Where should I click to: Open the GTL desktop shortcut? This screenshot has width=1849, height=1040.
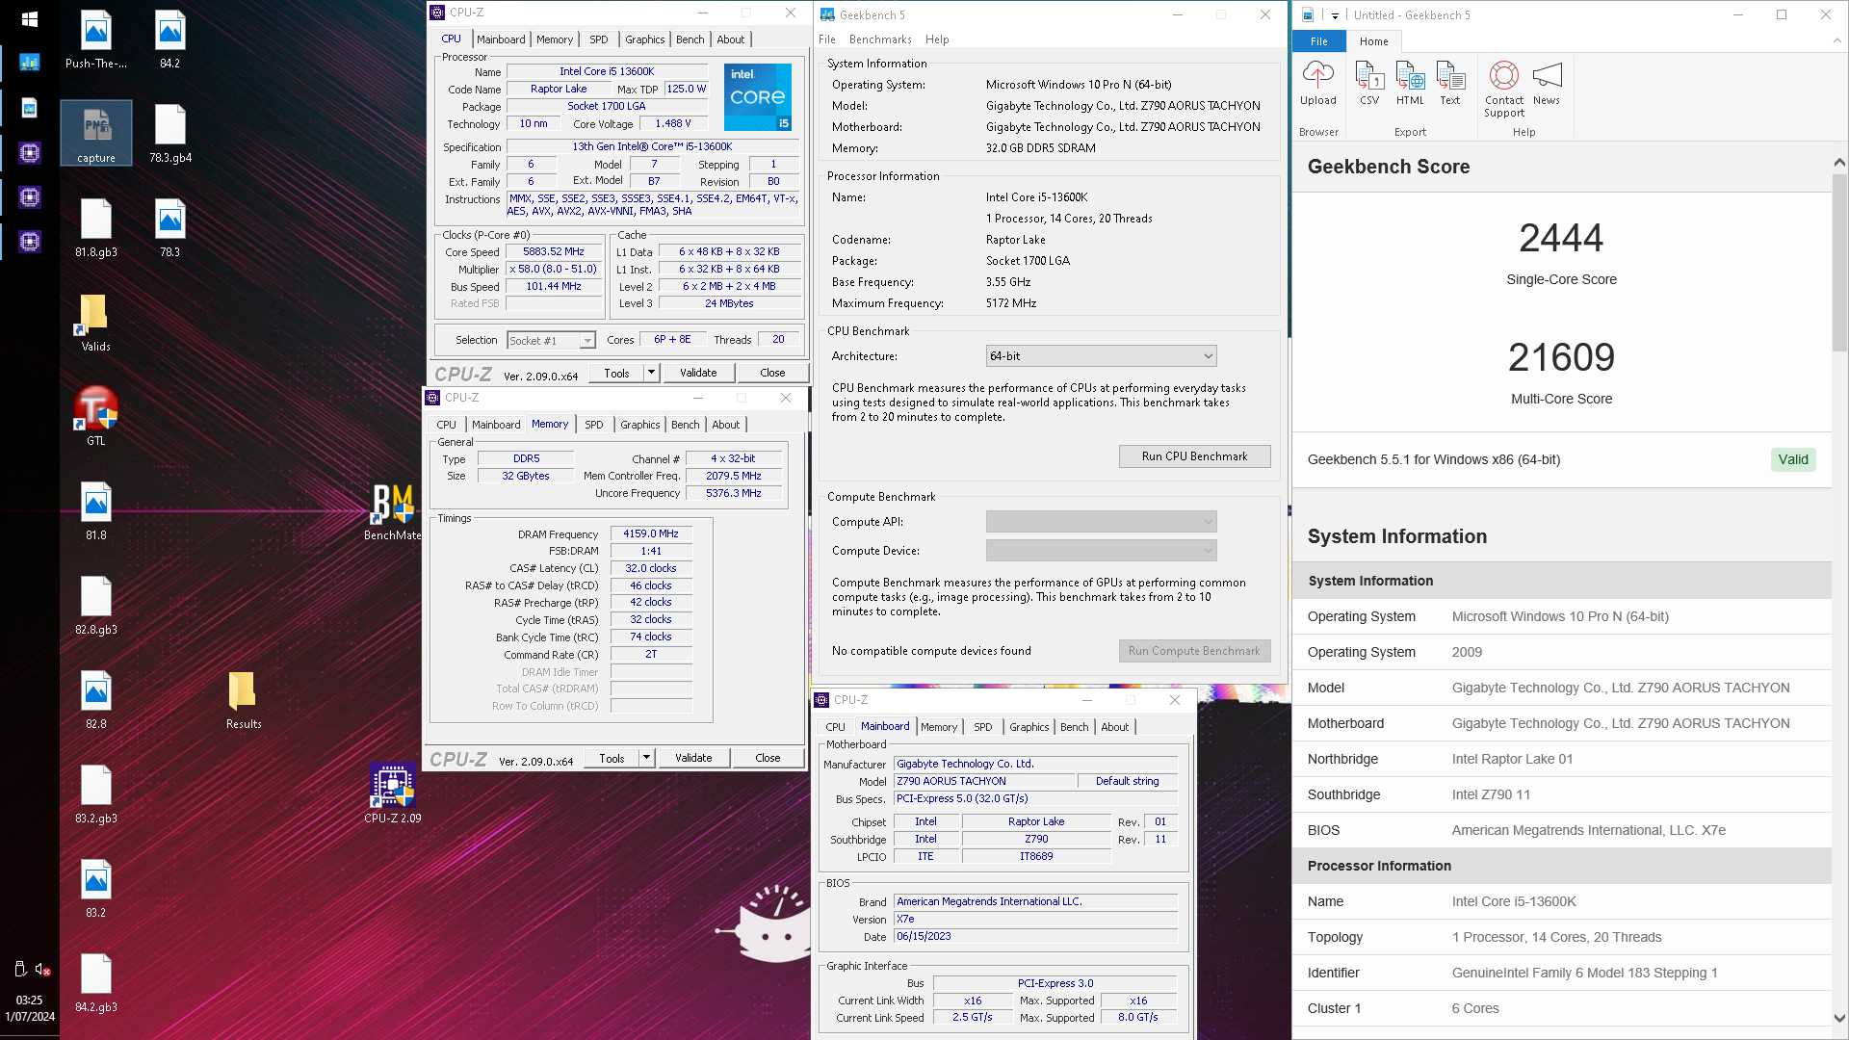96,415
